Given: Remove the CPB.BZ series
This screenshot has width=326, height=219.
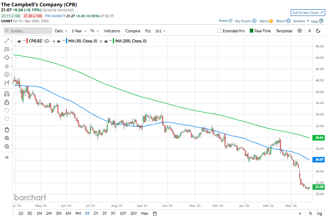Looking at the screenshot, I should click(x=54, y=41).
